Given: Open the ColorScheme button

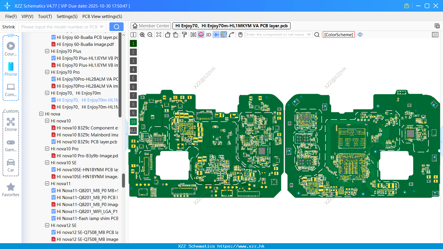Looking at the screenshot, I should (x=339, y=35).
